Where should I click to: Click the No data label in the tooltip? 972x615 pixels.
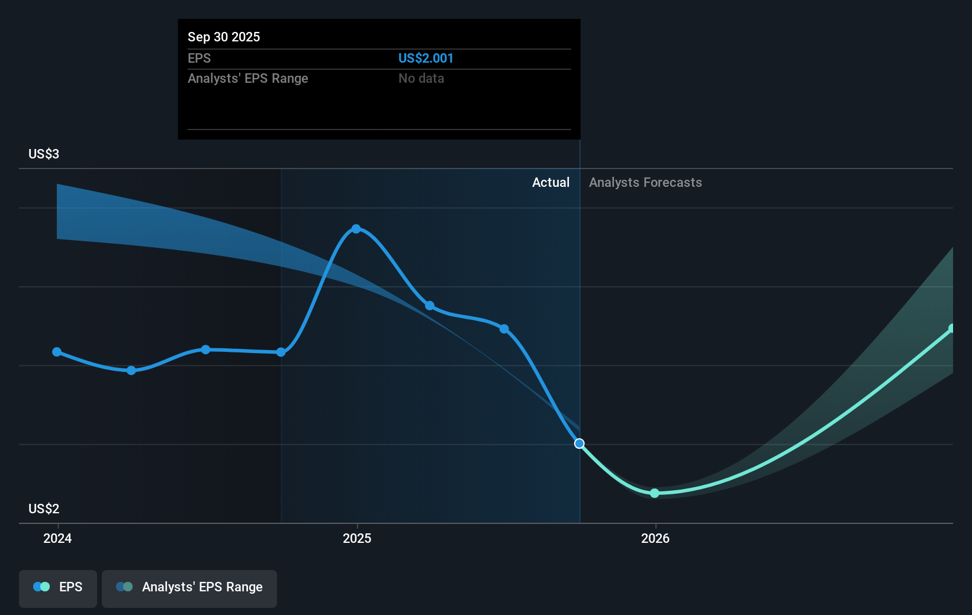421,78
